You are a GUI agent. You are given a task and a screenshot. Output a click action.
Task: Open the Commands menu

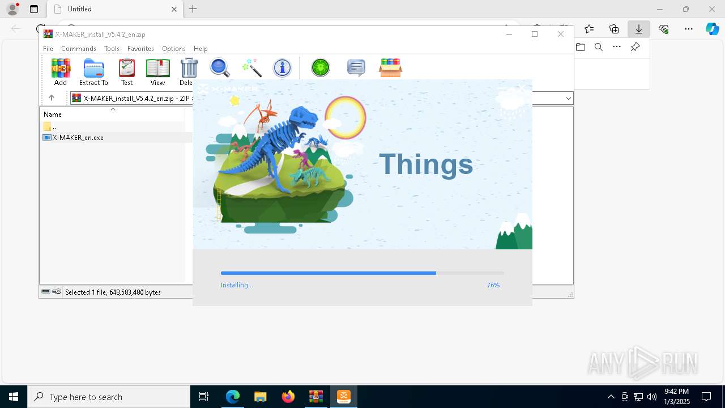click(79, 49)
